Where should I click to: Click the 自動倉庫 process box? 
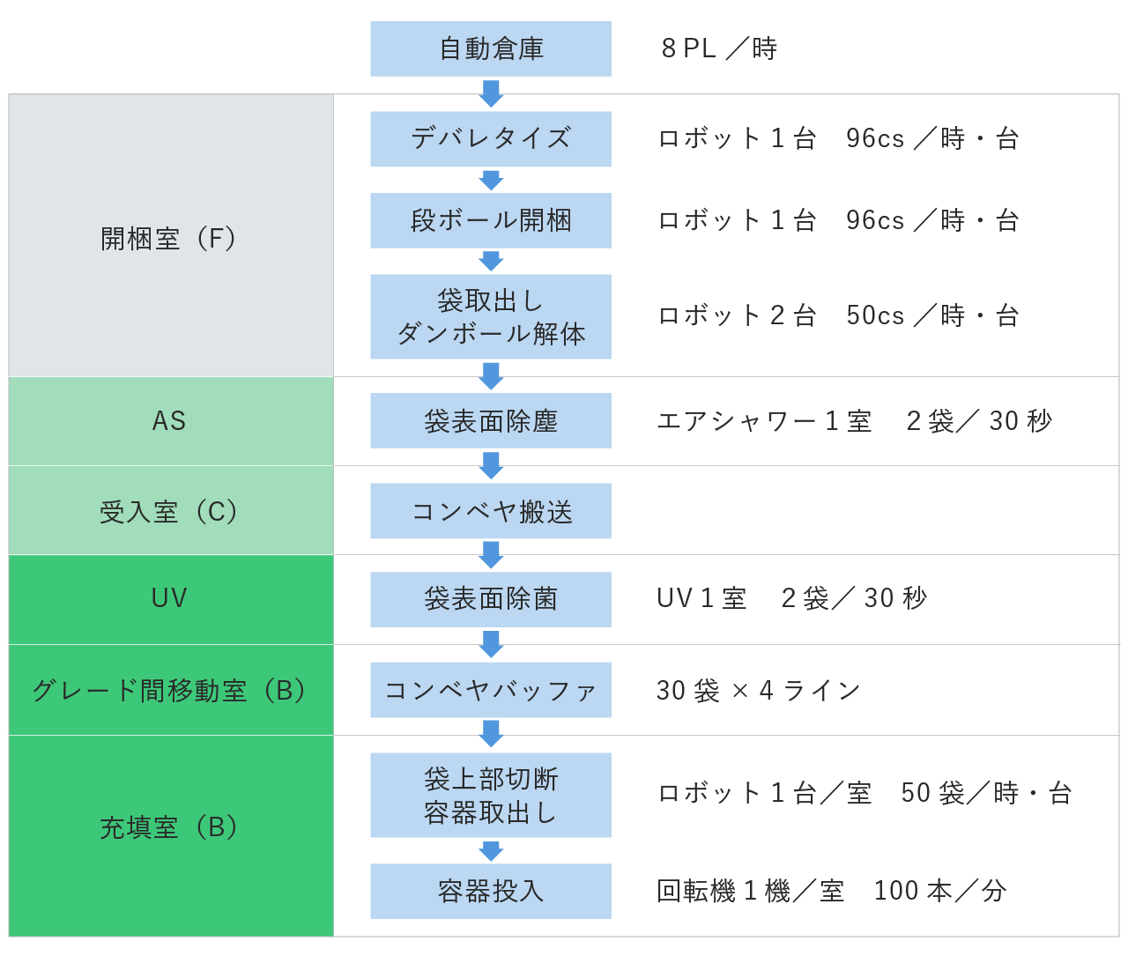click(x=491, y=48)
